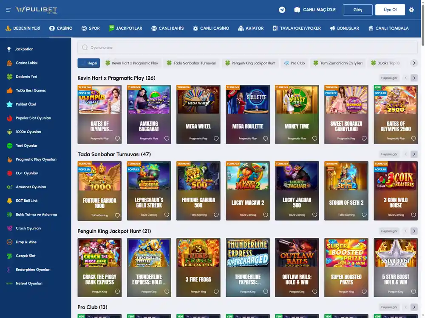Click the Casino Lobisi sidebar icon
Screen dimensions: 425x318
point(9,63)
